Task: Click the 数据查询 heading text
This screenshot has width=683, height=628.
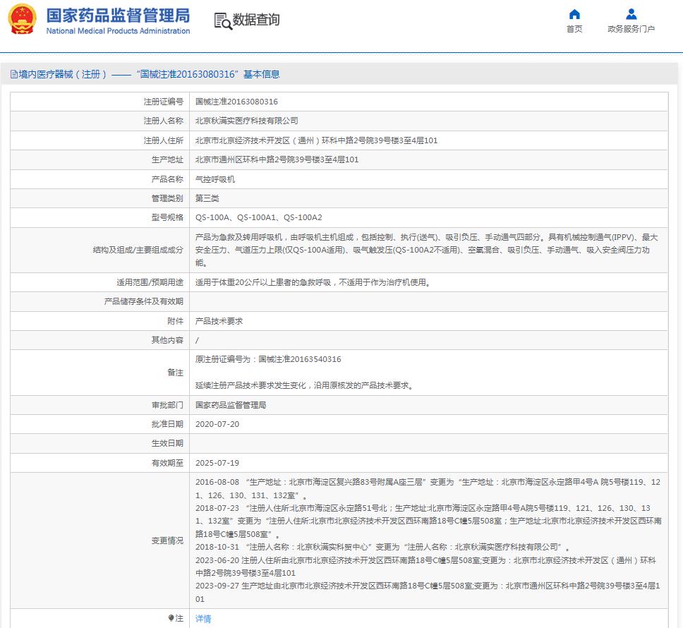Action: point(255,20)
